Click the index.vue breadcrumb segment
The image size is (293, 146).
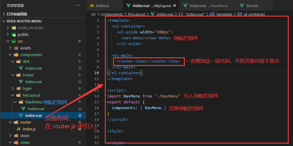[x=162, y=14]
